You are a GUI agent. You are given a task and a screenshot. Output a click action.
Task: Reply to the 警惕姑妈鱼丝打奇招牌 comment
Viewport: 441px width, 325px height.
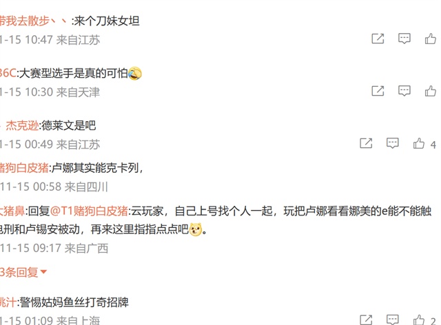pos(393,320)
